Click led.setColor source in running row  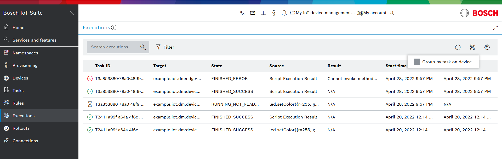294,104
